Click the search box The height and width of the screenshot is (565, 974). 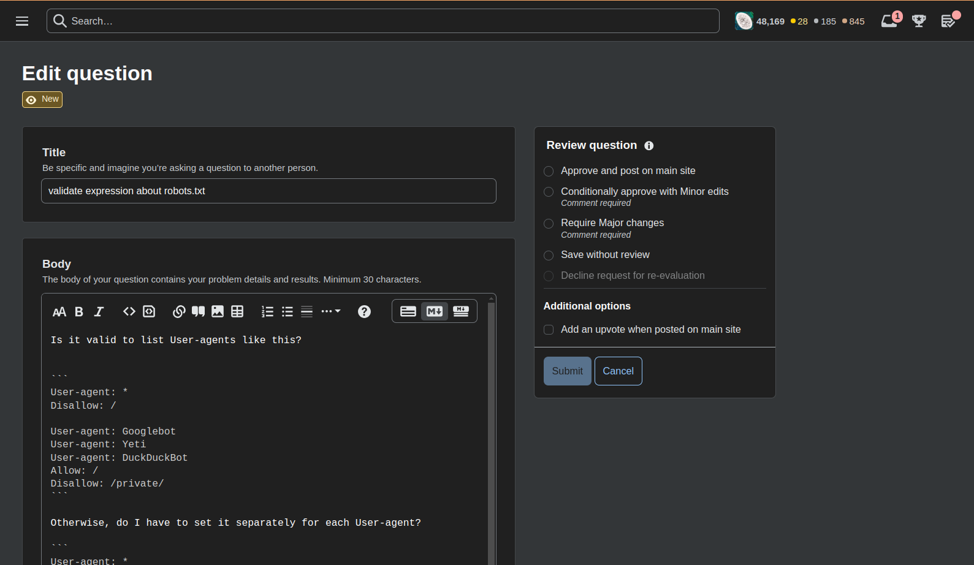click(x=382, y=21)
